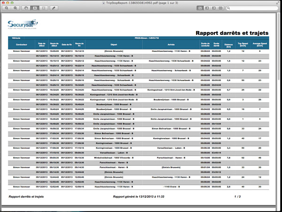The width and height of the screenshot is (282, 212).
Task: Click the 'Distance [km]' column header
Action: point(228,46)
